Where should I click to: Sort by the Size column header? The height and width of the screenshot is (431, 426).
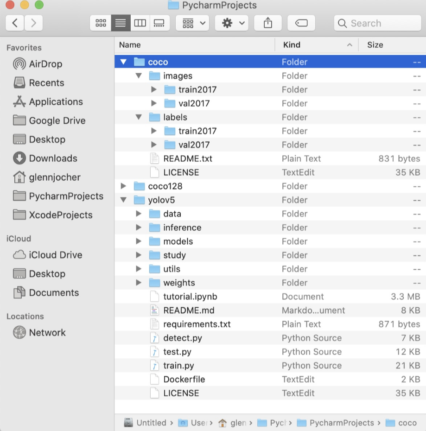point(375,45)
